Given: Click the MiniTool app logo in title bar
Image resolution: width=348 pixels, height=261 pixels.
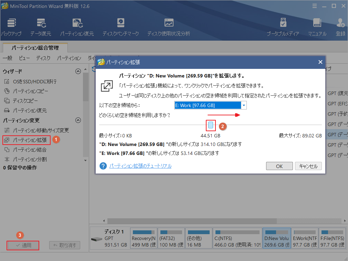Looking at the screenshot, I should [5, 6].
